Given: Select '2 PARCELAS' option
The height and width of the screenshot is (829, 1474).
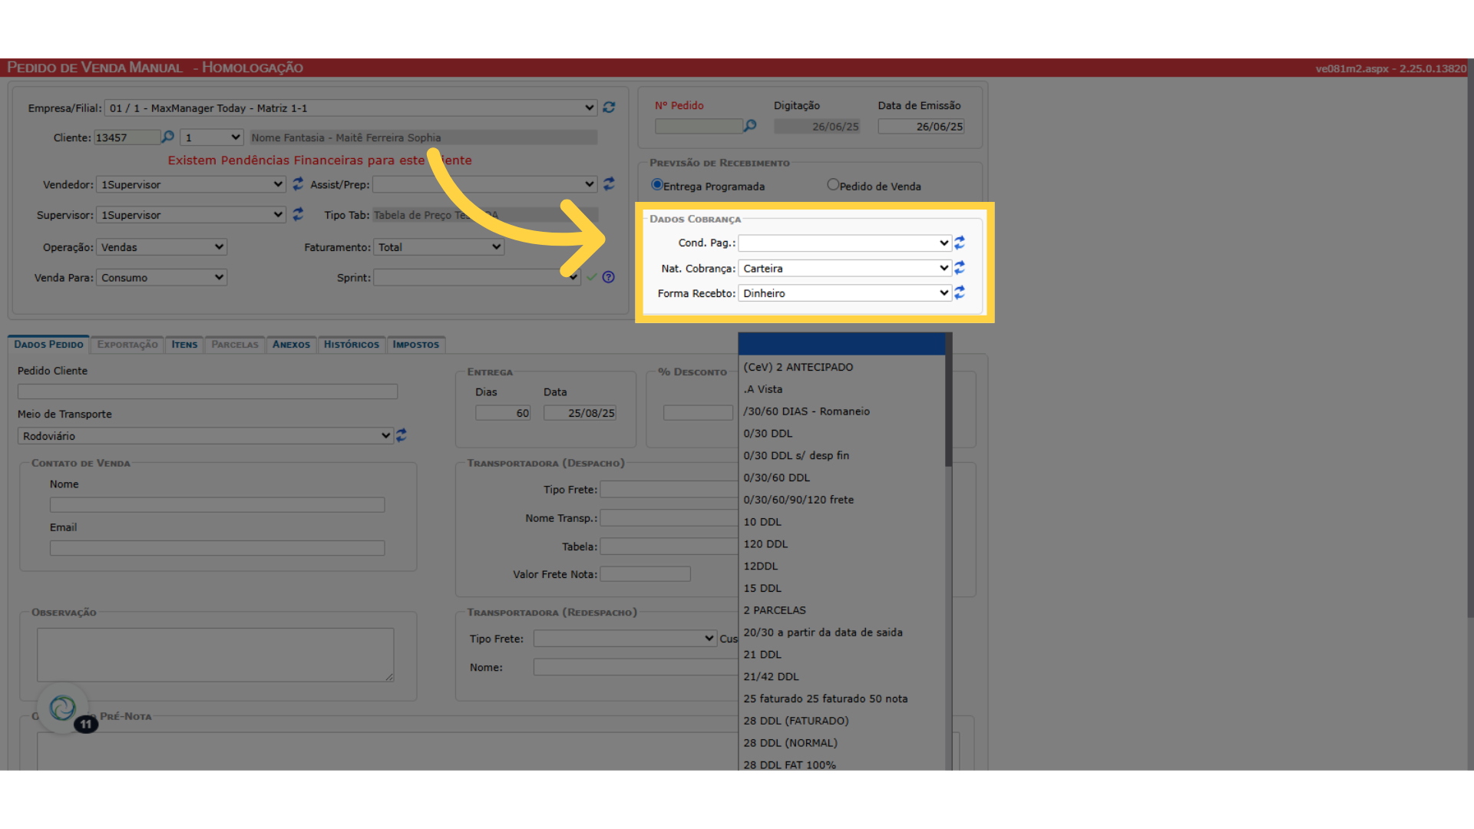Looking at the screenshot, I should [x=841, y=610].
